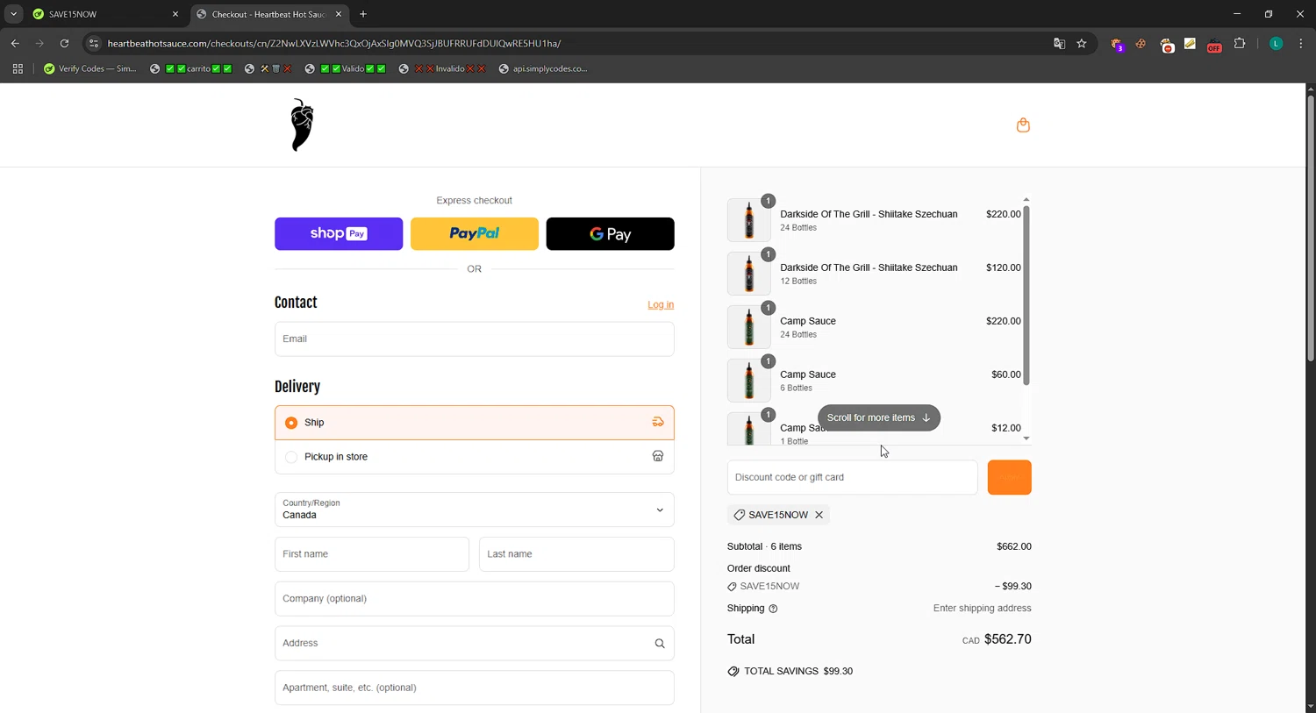
Task: Click the Heartbeat chili pepper logo
Action: 302,125
